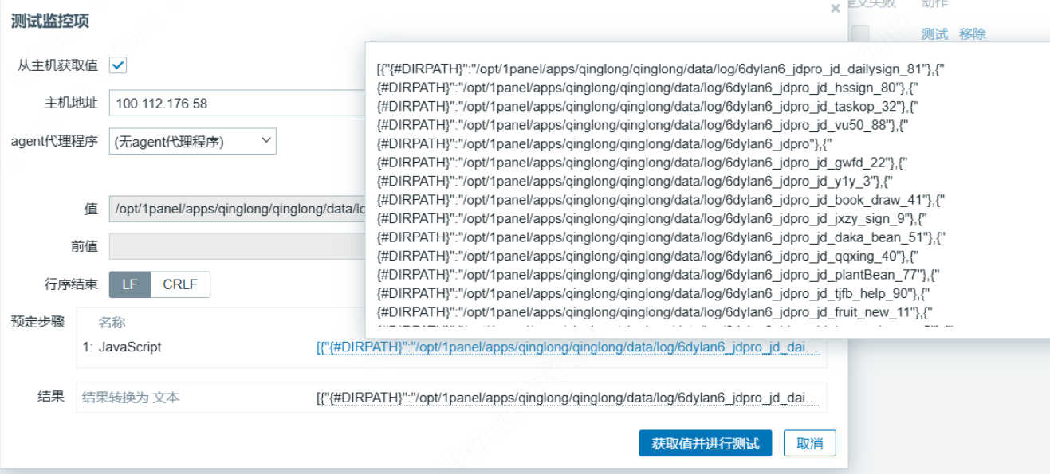This screenshot has width=1050, height=474.
Task: Switch line ending to CRLF
Action: [x=180, y=284]
